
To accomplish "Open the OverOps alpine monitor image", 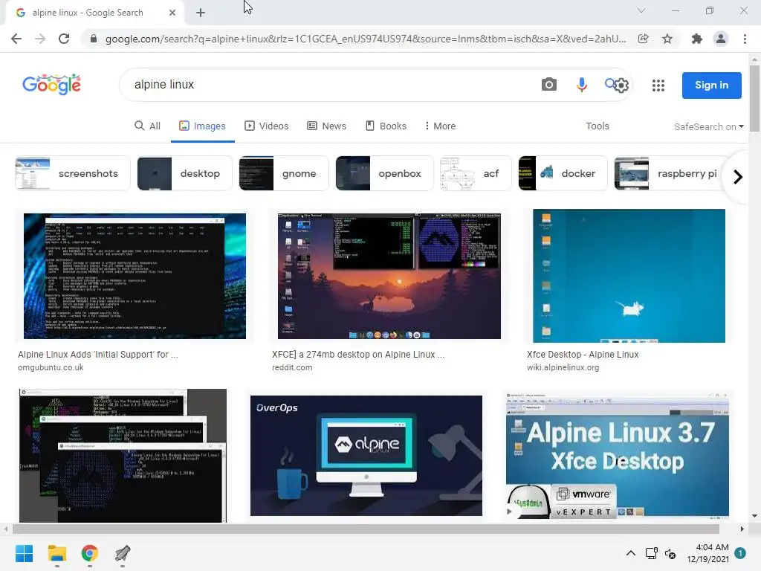I will point(366,456).
